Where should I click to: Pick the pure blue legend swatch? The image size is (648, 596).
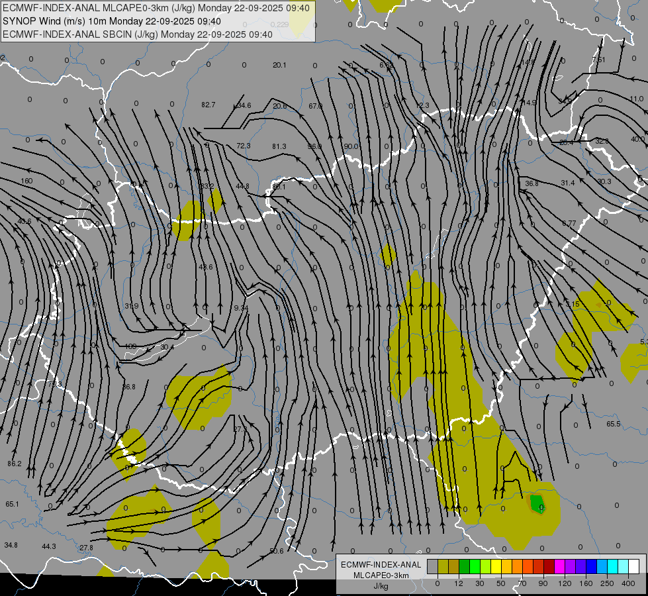point(592,566)
